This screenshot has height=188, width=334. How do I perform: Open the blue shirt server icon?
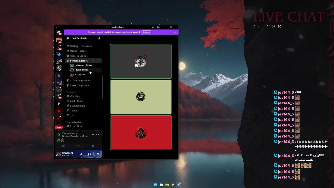(x=59, y=54)
